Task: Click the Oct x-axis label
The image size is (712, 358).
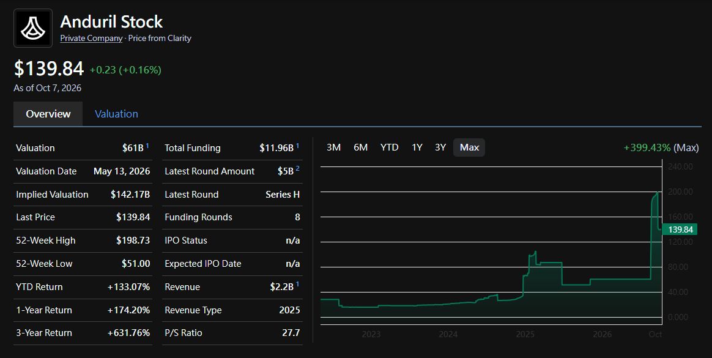Action: (x=655, y=334)
